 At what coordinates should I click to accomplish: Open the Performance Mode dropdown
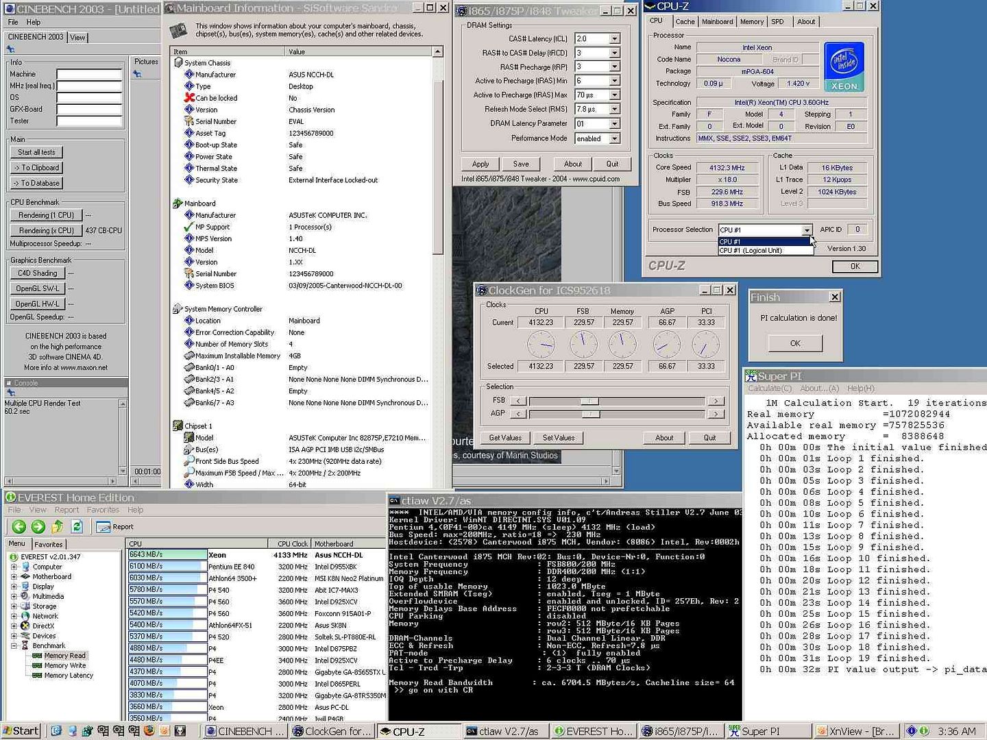(614, 138)
